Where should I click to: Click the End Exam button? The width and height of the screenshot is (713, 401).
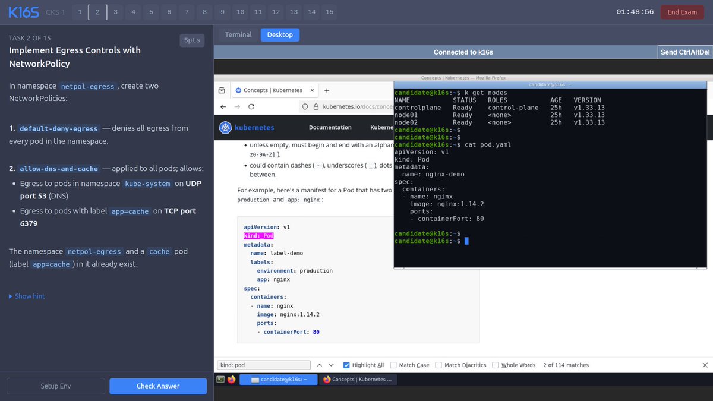point(682,12)
